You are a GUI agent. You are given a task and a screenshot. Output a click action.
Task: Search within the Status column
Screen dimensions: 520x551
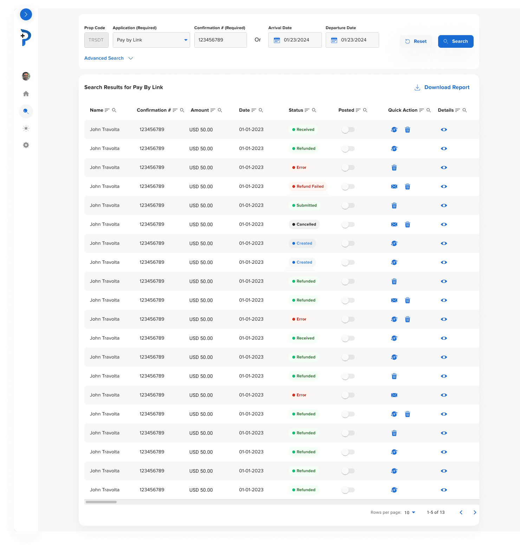click(x=314, y=110)
